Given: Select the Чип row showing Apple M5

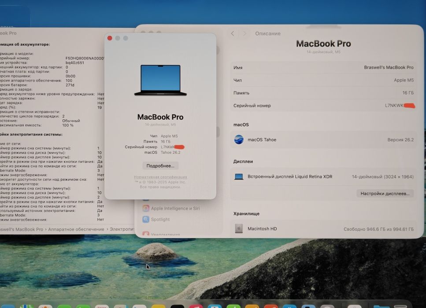Looking at the screenshot, I should pos(323,80).
